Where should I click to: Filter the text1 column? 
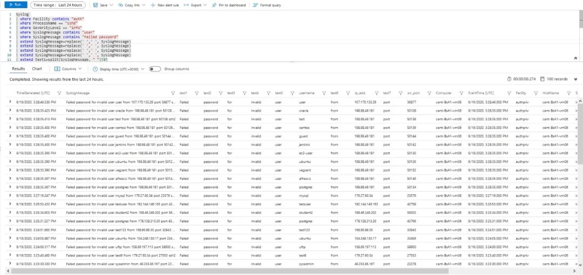click(196, 93)
